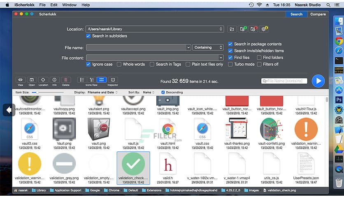Expand the File content history dropdown
This screenshot has height=199, width=344.
coord(221,58)
